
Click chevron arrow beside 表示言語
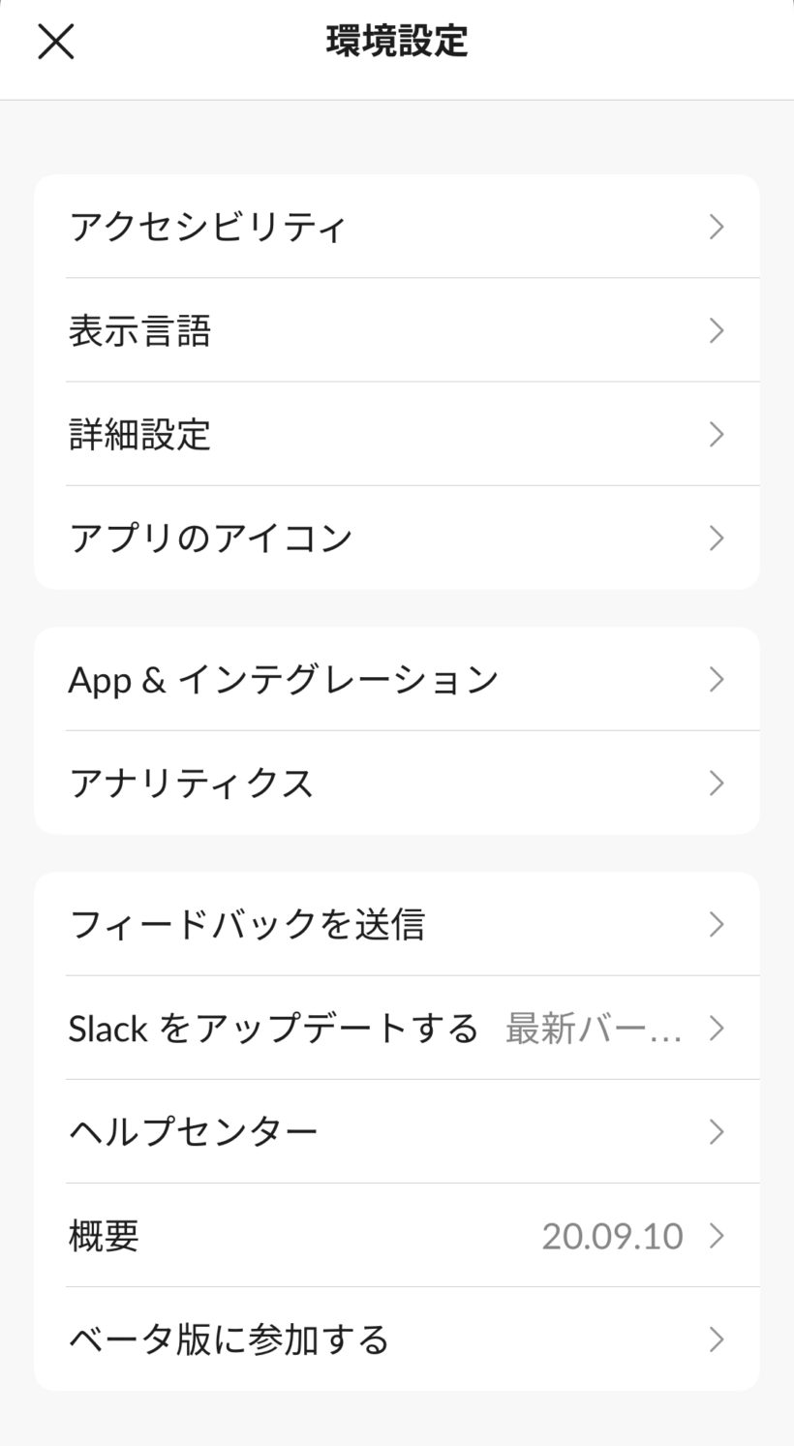(x=717, y=330)
